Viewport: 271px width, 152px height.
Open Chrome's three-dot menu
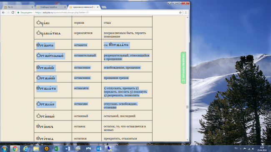(x=186, y=12)
